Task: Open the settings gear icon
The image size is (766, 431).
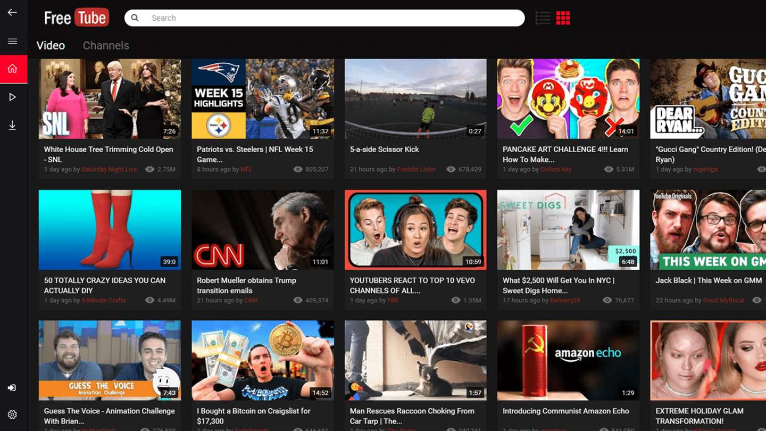Action: [12, 415]
